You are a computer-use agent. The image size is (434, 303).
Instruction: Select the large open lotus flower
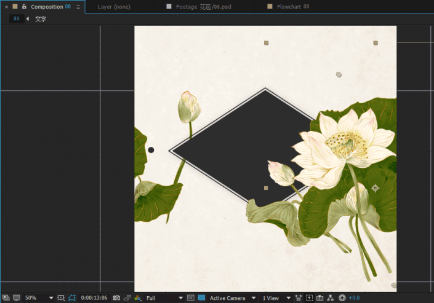tap(344, 149)
